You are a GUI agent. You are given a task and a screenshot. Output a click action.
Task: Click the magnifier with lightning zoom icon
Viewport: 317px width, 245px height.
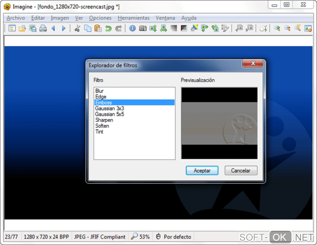tap(298, 28)
